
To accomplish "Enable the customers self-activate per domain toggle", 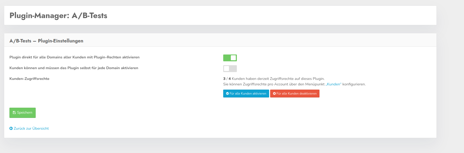I will coord(230,69).
